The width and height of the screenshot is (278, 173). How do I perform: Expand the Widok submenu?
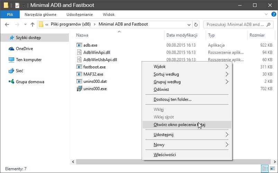(x=227, y=67)
